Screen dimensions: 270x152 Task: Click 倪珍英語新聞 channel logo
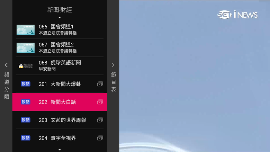click(26, 66)
